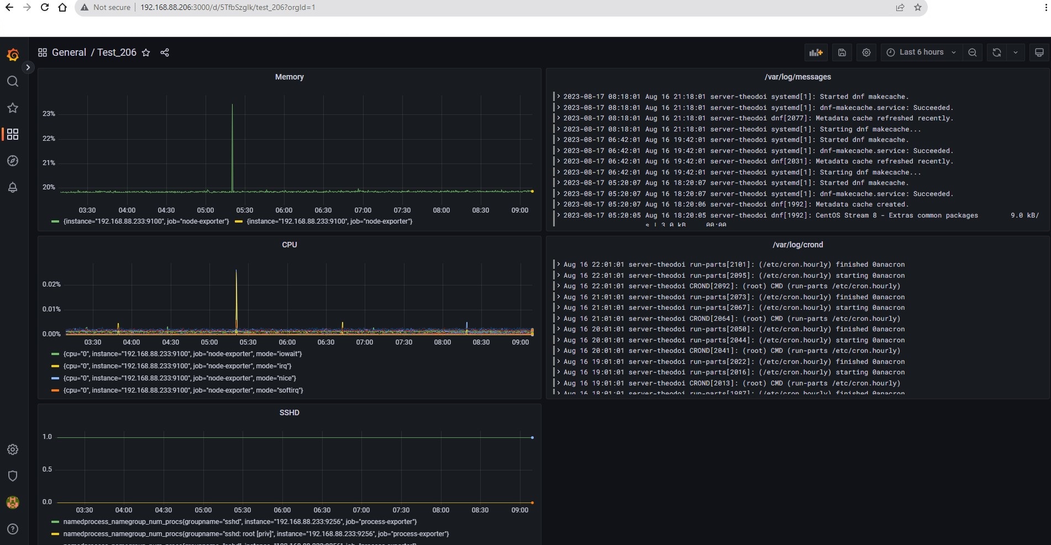
Task: Open the Search dashboards sidebar icon
Action: point(13,81)
